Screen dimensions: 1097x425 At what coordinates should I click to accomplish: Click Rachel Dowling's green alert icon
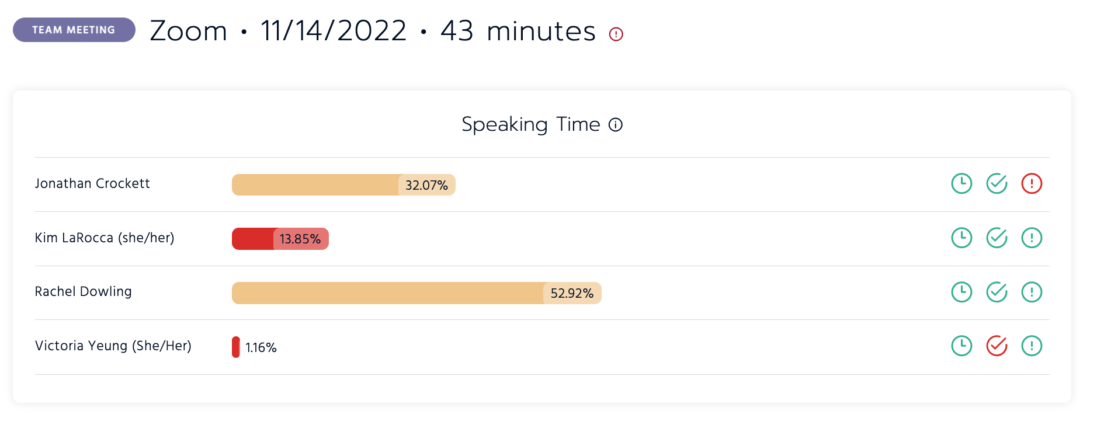pos(1032,292)
